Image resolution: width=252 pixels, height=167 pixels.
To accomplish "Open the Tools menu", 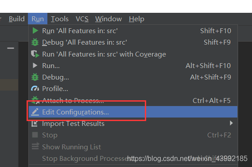I will coord(60,19).
